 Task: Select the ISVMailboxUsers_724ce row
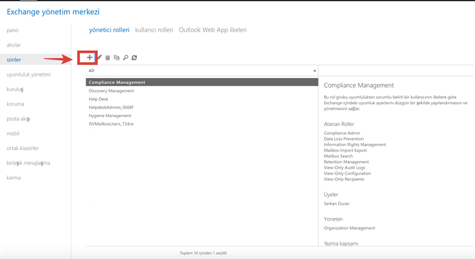(x=202, y=124)
